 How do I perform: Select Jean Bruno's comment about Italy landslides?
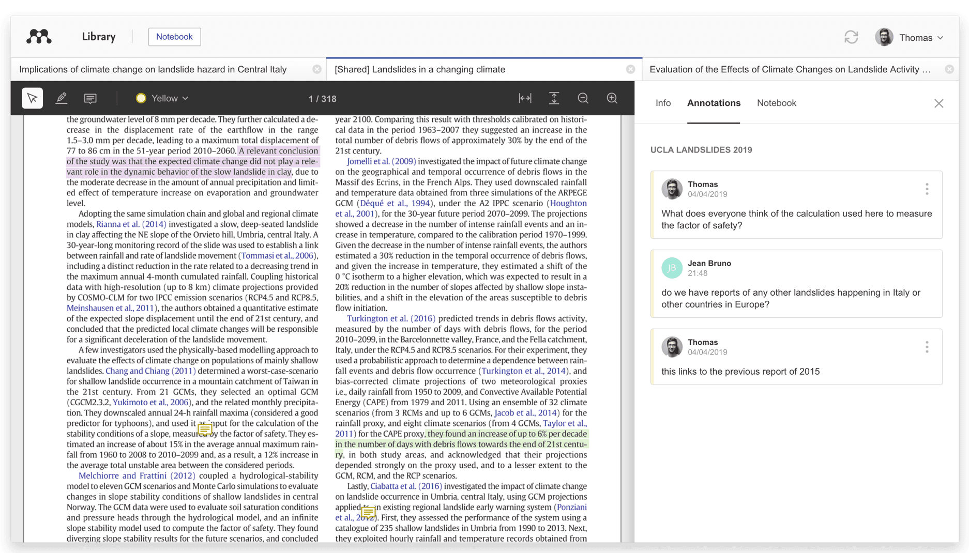796,284
